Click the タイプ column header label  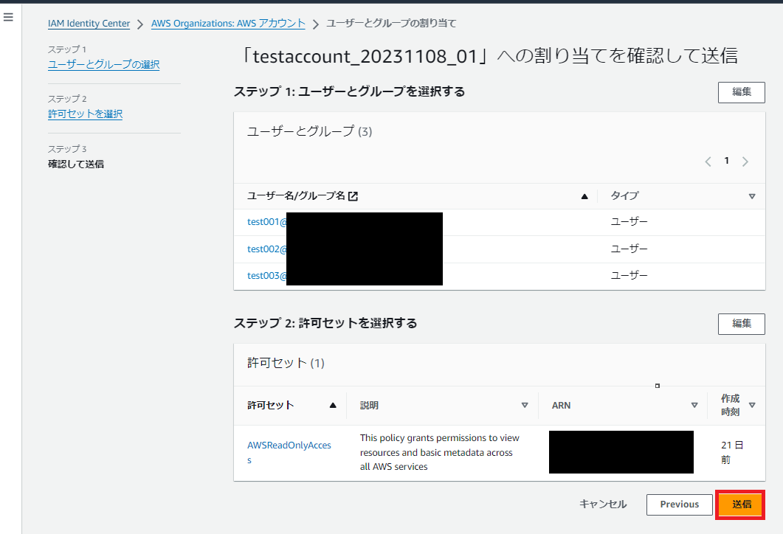tap(624, 195)
